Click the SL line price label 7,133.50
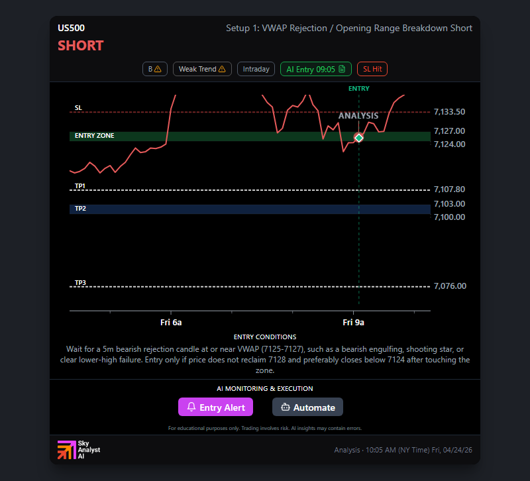530x481 pixels. tap(449, 112)
